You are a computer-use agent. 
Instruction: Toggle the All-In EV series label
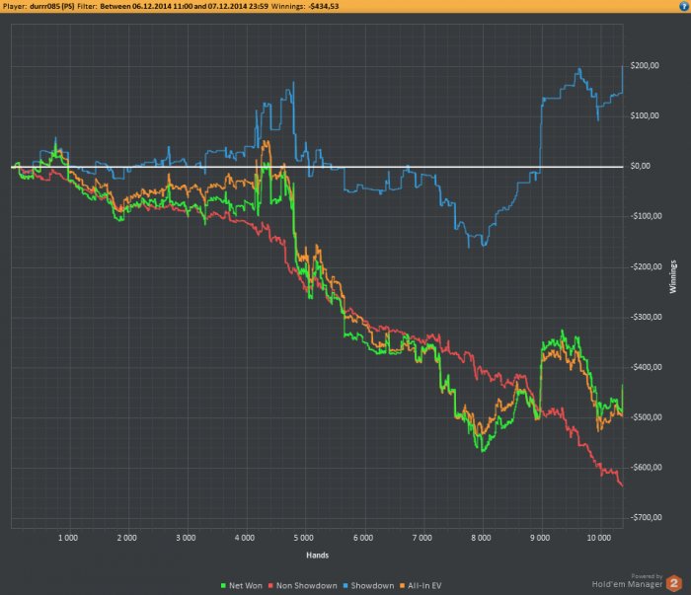(424, 586)
